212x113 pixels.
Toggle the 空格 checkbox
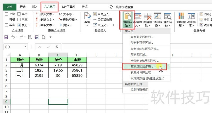click(x=6, y=14)
